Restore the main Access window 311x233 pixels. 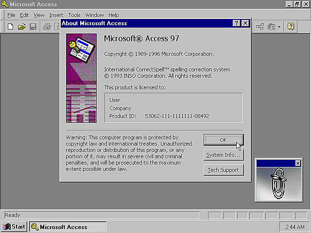click(x=297, y=4)
